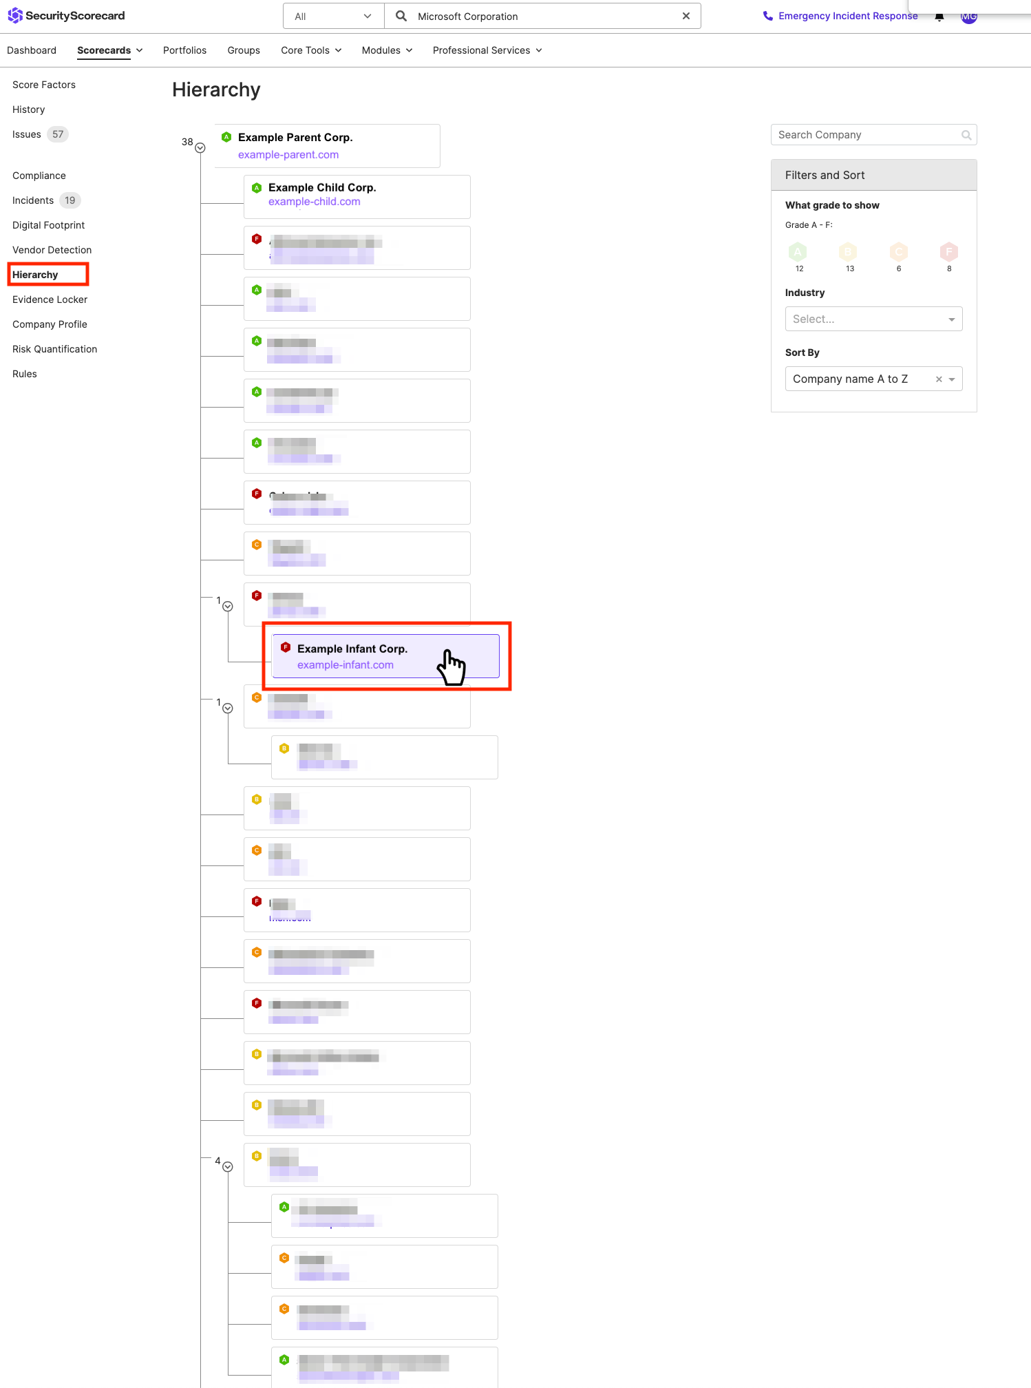1031x1388 pixels.
Task: Click the search magnifier icon in top bar
Action: pos(401,16)
